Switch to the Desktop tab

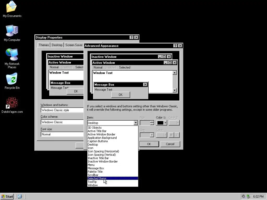[57, 45]
